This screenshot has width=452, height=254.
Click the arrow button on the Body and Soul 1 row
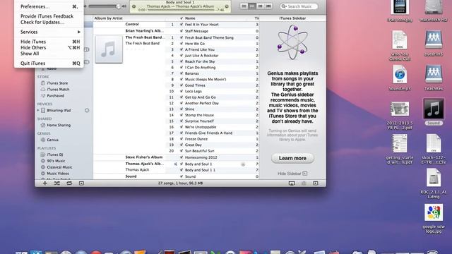tap(243, 164)
